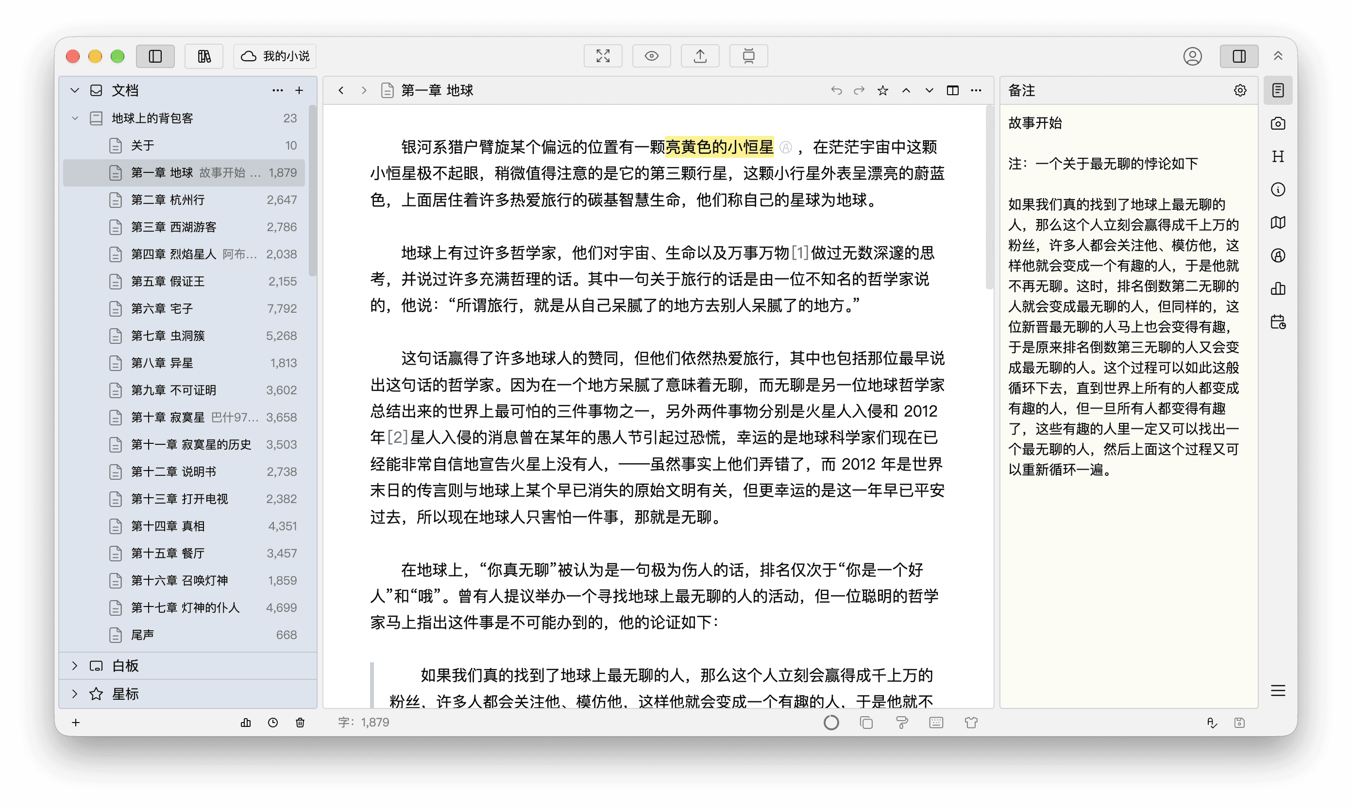The width and height of the screenshot is (1352, 808).
Task: Toggle the preview eye icon
Action: pos(651,56)
